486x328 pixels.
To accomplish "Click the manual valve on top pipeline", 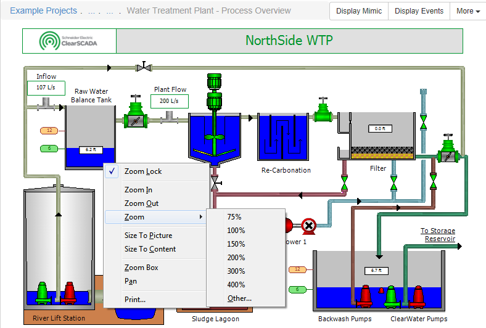I will point(145,66).
